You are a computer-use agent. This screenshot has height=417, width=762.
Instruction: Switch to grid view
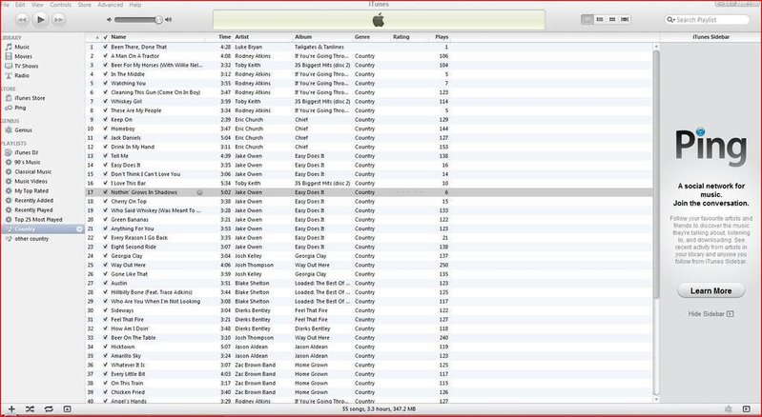coord(612,19)
